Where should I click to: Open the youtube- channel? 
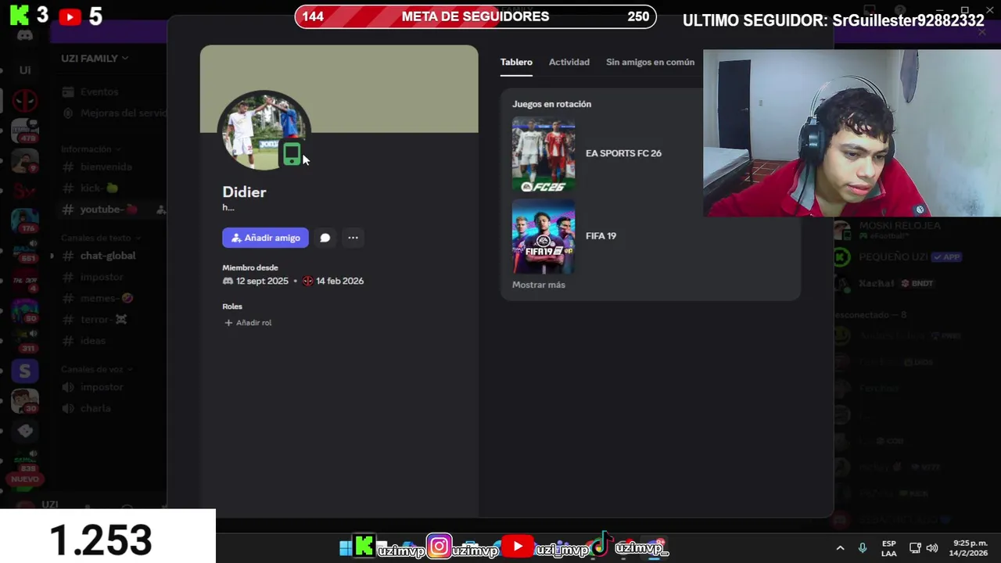click(109, 209)
